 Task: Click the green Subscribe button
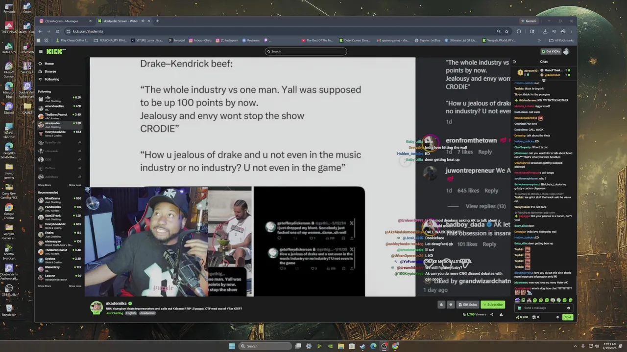click(493, 305)
